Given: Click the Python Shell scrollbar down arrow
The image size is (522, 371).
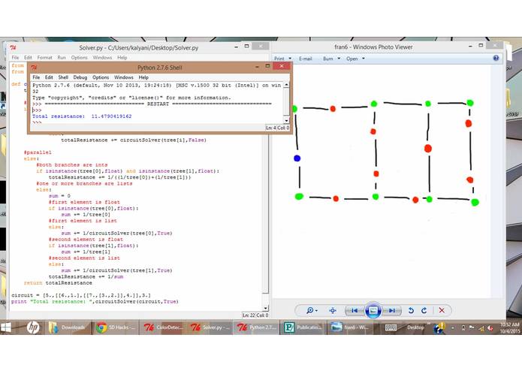Looking at the screenshot, I should (286, 120).
